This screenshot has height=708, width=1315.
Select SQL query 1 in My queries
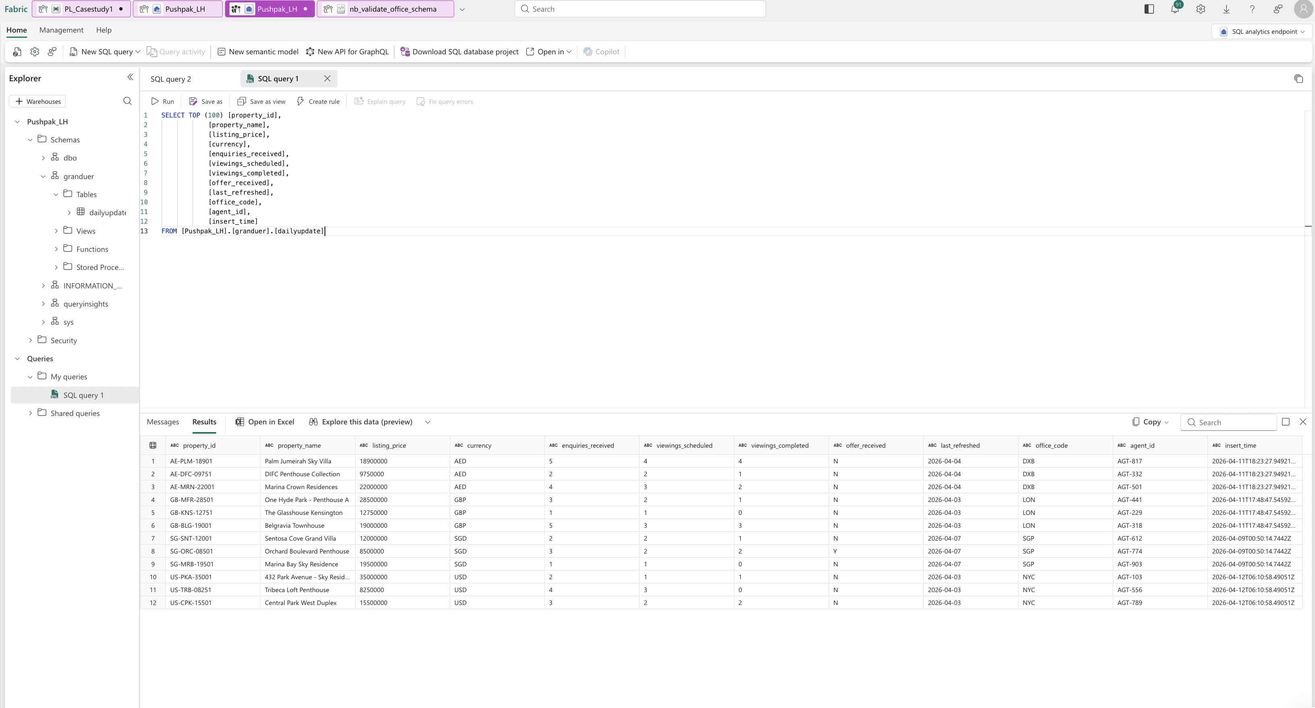75,395
